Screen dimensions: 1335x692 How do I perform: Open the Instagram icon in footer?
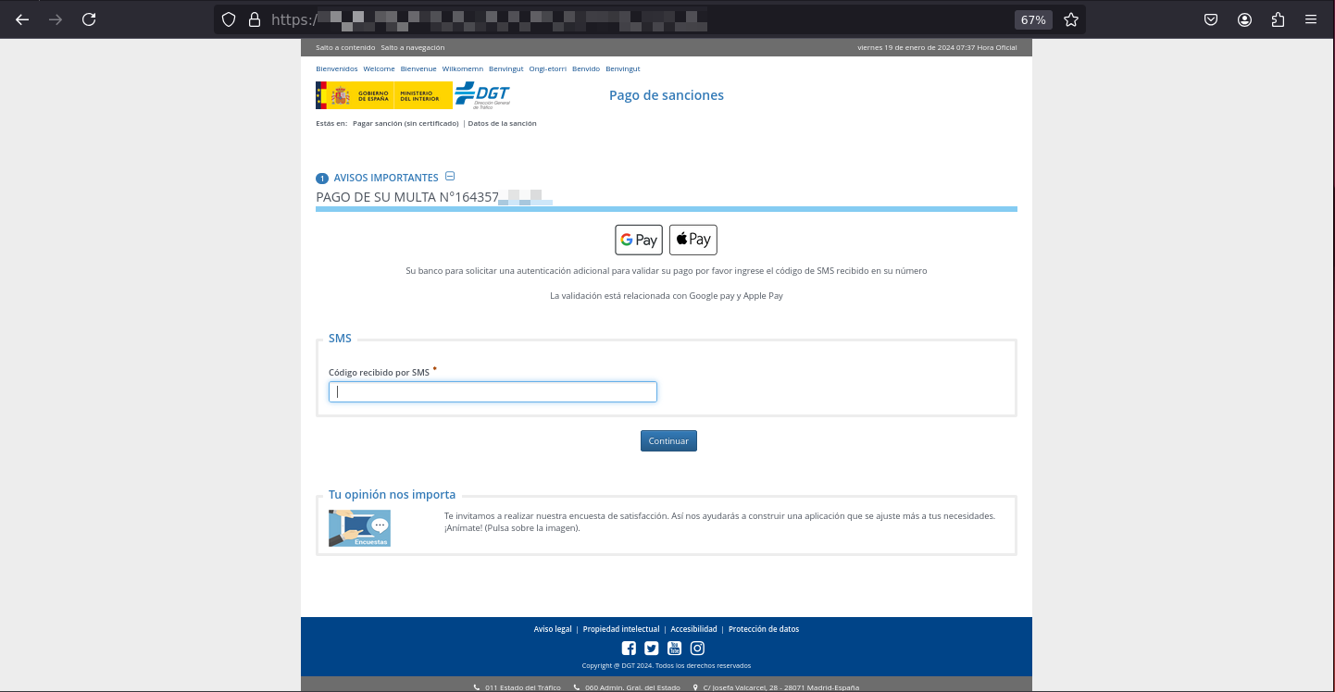pyautogui.click(x=697, y=649)
